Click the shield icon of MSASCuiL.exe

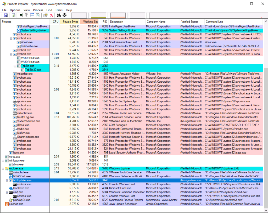pyautogui.click(x=11, y=176)
